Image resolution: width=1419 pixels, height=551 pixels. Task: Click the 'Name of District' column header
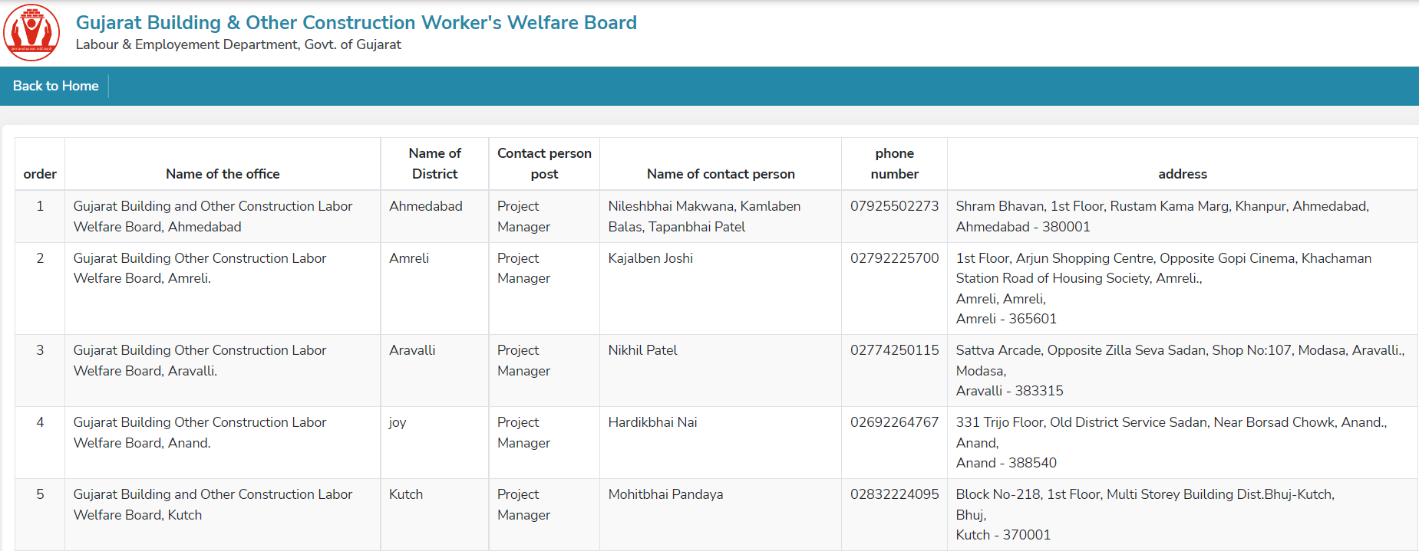pos(434,163)
